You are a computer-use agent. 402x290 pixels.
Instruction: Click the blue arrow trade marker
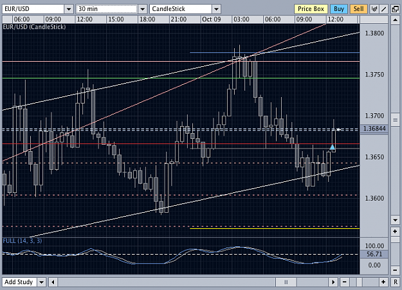[333, 147]
